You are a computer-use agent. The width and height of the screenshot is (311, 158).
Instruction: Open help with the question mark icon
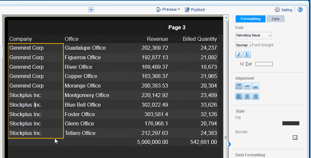pos(300,10)
